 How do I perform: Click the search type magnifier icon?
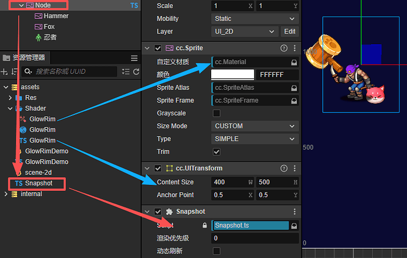(x=28, y=71)
